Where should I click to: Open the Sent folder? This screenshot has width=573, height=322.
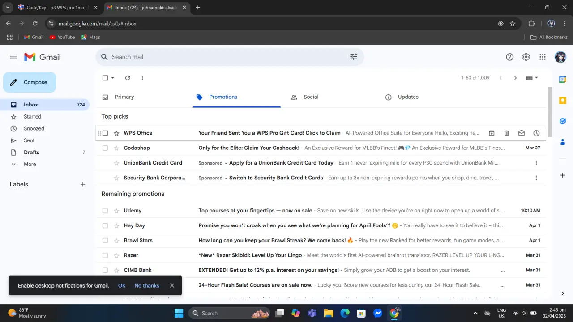(29, 140)
